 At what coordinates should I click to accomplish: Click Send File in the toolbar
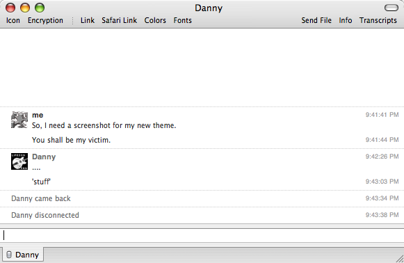316,20
